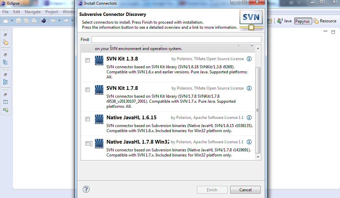Show information for SVN Kit 1.7.8

[x=249, y=88]
